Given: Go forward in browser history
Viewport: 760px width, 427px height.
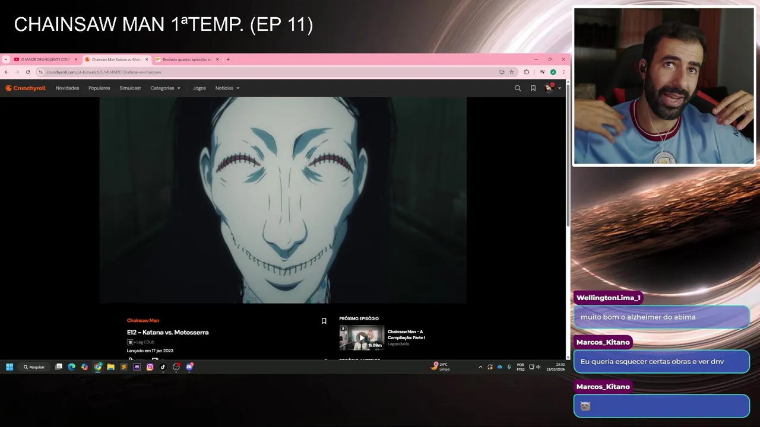Looking at the screenshot, I should click(17, 72).
